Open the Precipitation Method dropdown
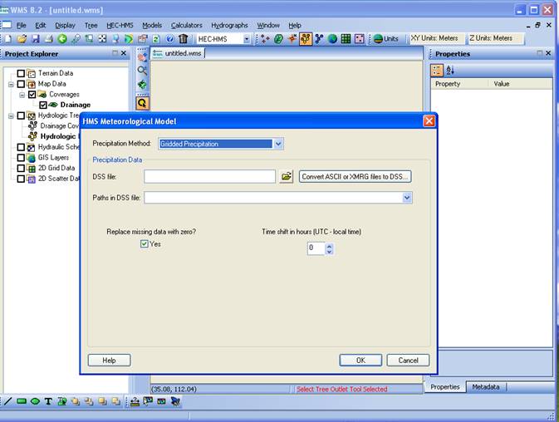 (278, 144)
